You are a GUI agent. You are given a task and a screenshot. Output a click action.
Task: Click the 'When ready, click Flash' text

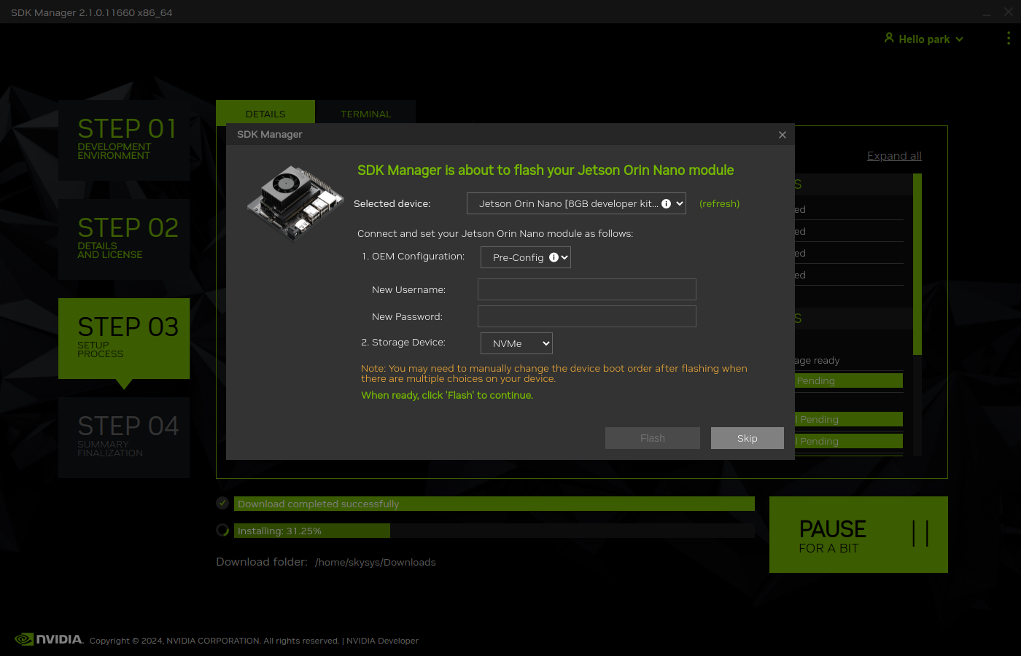[x=447, y=395]
